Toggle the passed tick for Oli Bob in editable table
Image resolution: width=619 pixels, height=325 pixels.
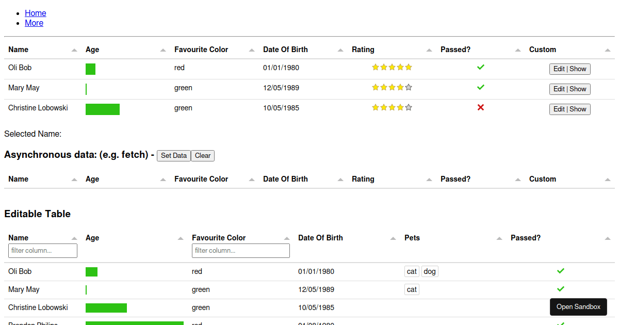tap(561, 271)
